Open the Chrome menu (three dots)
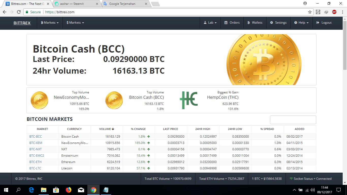The image size is (347, 195). (343, 12)
